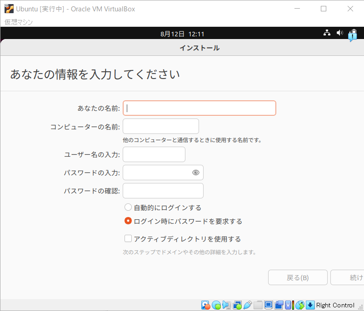Open the USB devices status icon
Screen dimensions: 364x311
(x=248, y=305)
